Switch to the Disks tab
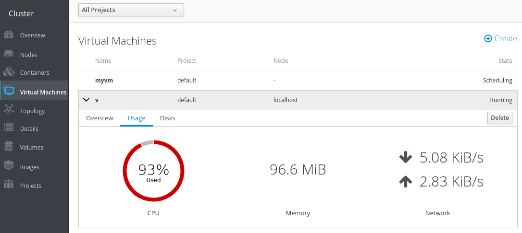This screenshot has height=233, width=522. [x=168, y=118]
